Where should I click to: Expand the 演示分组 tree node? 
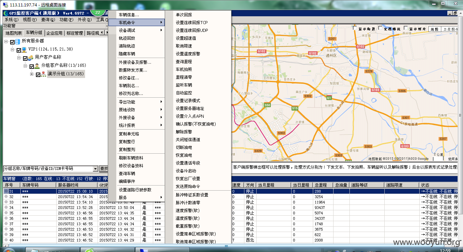click(32, 74)
